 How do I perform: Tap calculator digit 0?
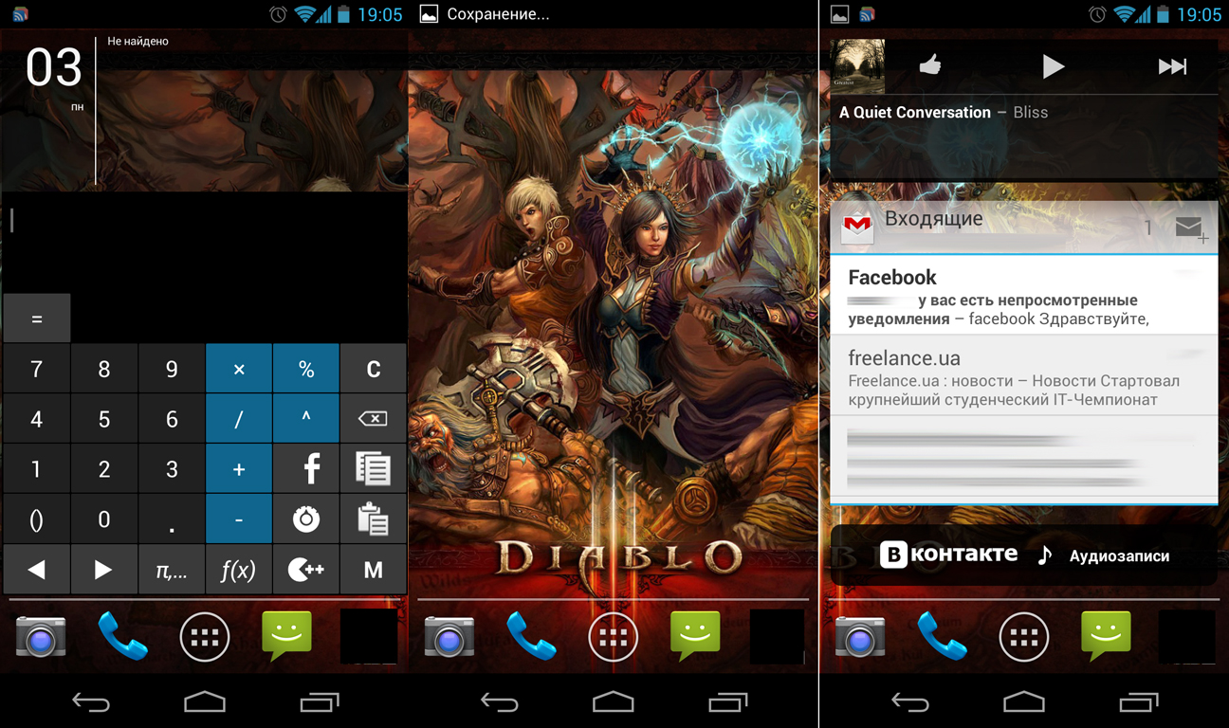pyautogui.click(x=104, y=519)
